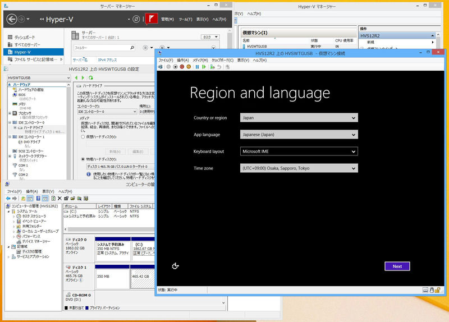
Task: Select All Servers in Server Manager sidebar
Action: [27, 45]
